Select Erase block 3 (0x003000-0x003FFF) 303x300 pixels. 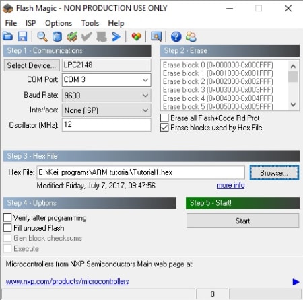click(x=218, y=89)
